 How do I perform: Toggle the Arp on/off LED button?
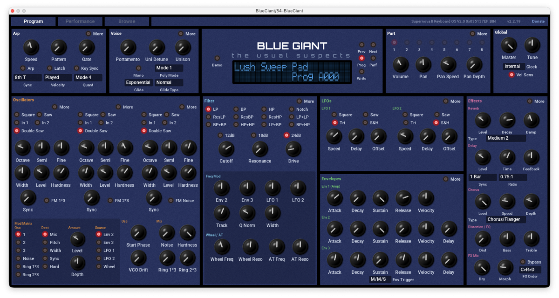(x=22, y=68)
